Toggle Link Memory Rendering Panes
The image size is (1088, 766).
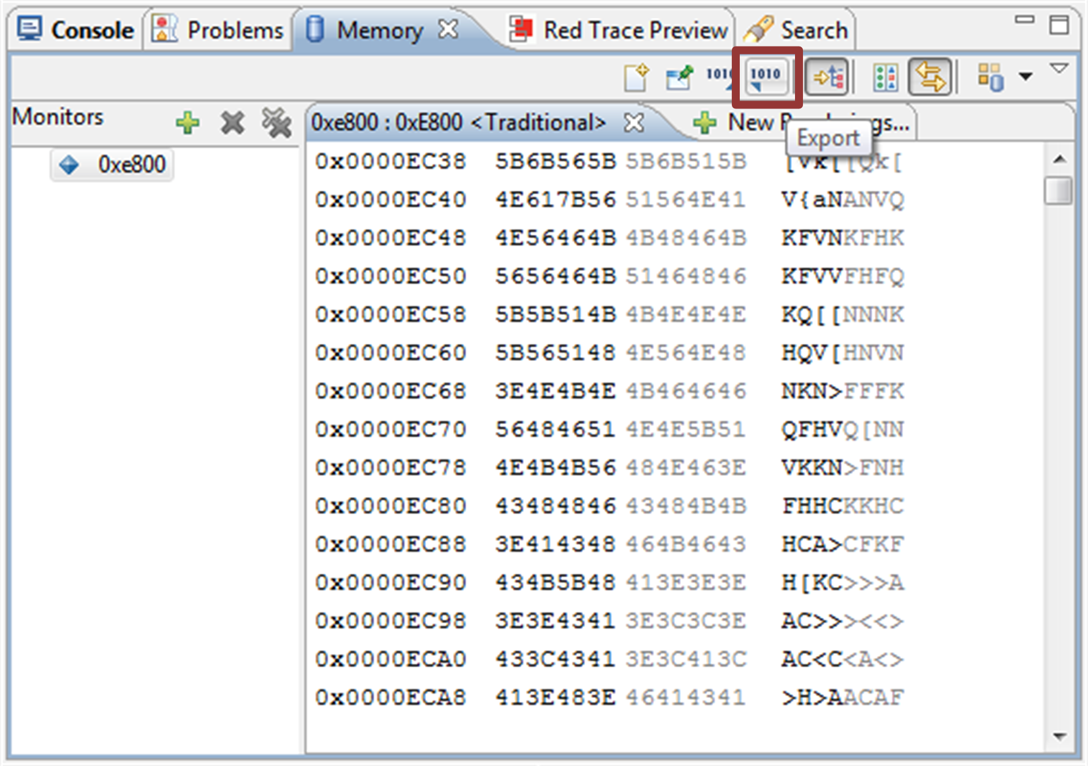[x=930, y=77]
